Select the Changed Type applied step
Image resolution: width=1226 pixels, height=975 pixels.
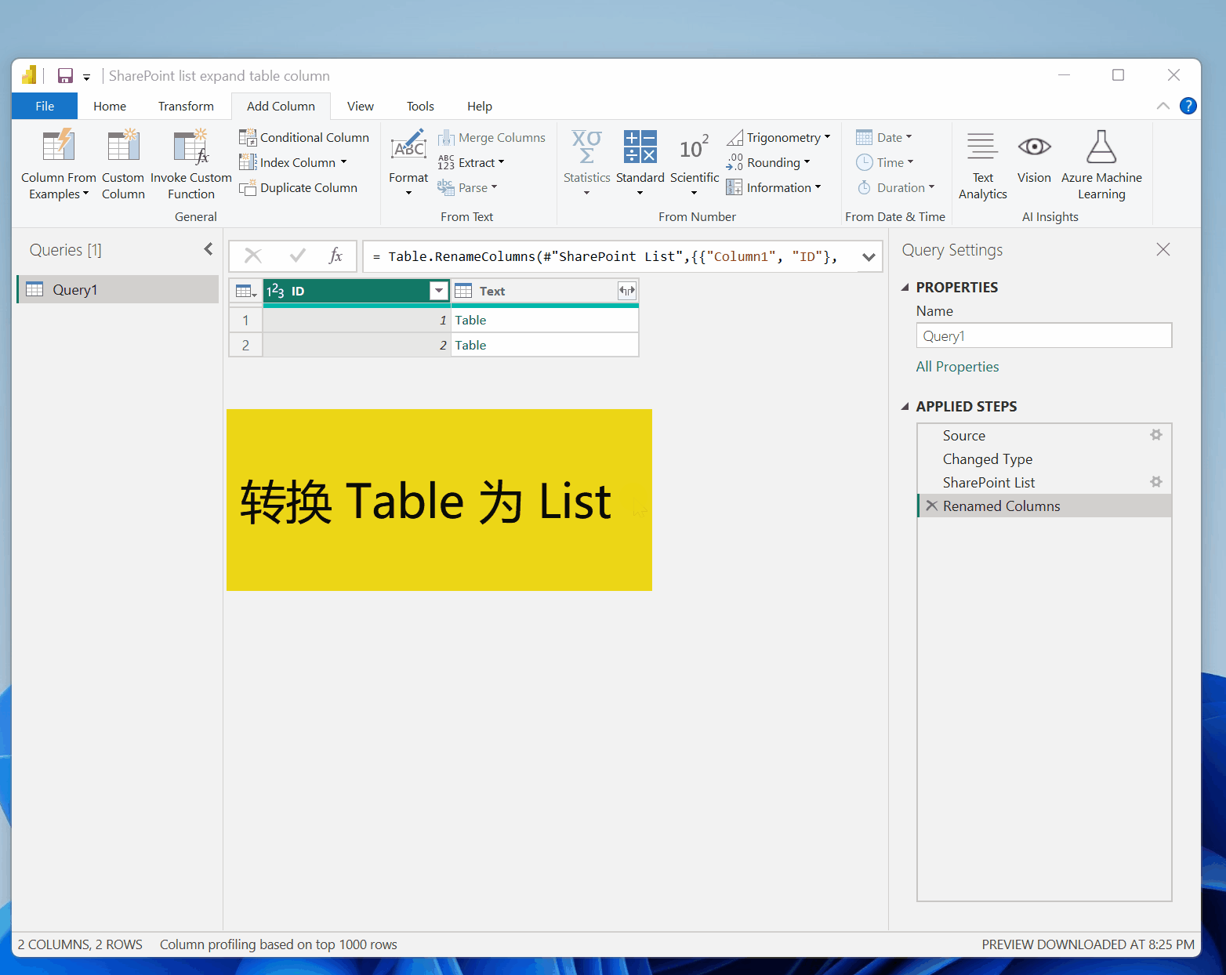click(987, 459)
